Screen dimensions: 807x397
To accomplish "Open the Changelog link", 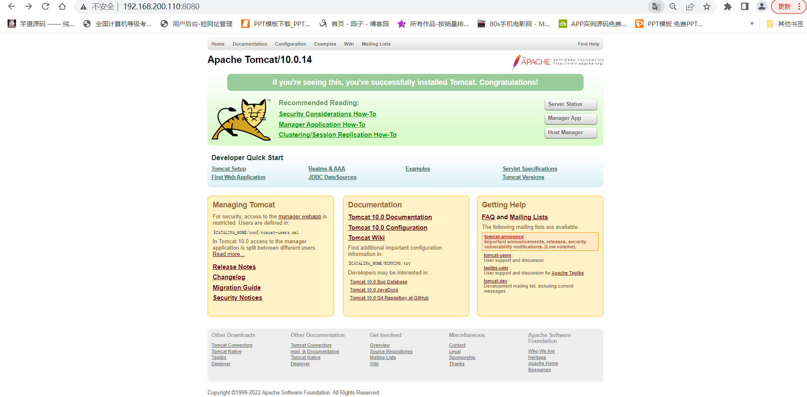I will 229,277.
